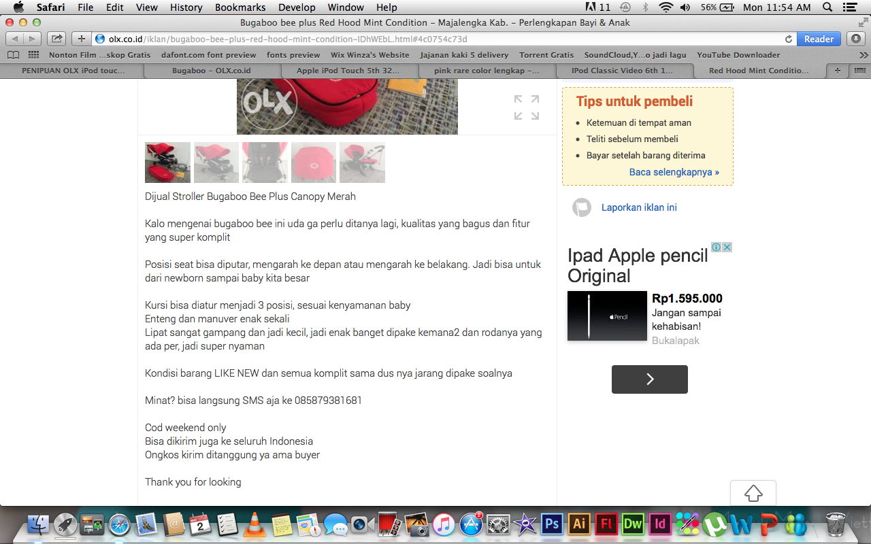
Task: Open iTunes from the dock
Action: click(444, 524)
